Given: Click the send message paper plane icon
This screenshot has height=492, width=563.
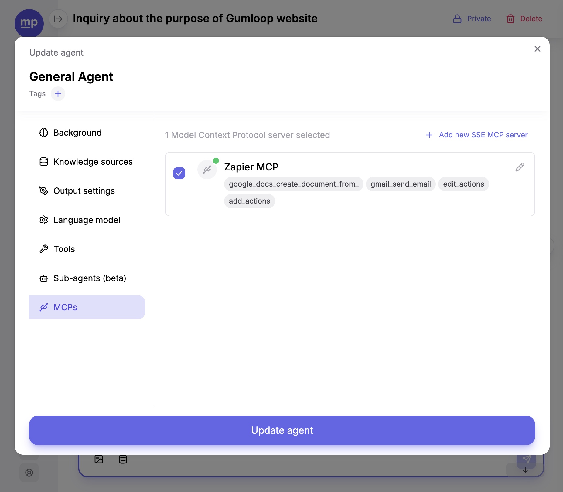Looking at the screenshot, I should (526, 459).
